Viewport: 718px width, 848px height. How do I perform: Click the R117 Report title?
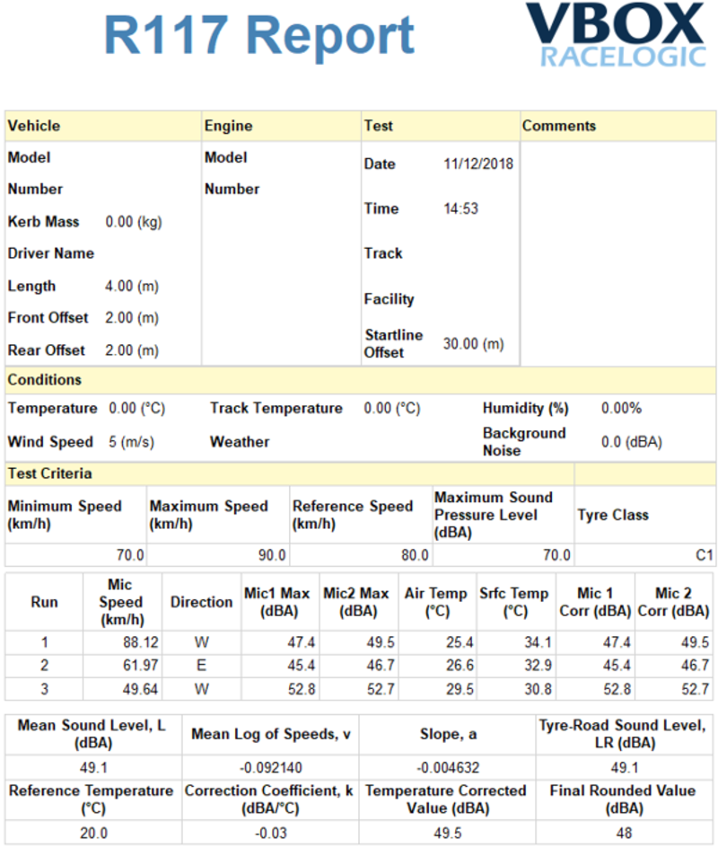[259, 36]
